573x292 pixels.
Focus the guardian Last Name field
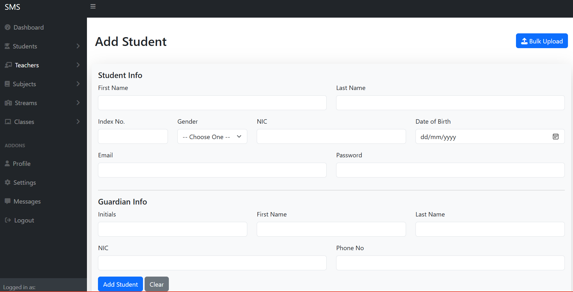(x=490, y=229)
